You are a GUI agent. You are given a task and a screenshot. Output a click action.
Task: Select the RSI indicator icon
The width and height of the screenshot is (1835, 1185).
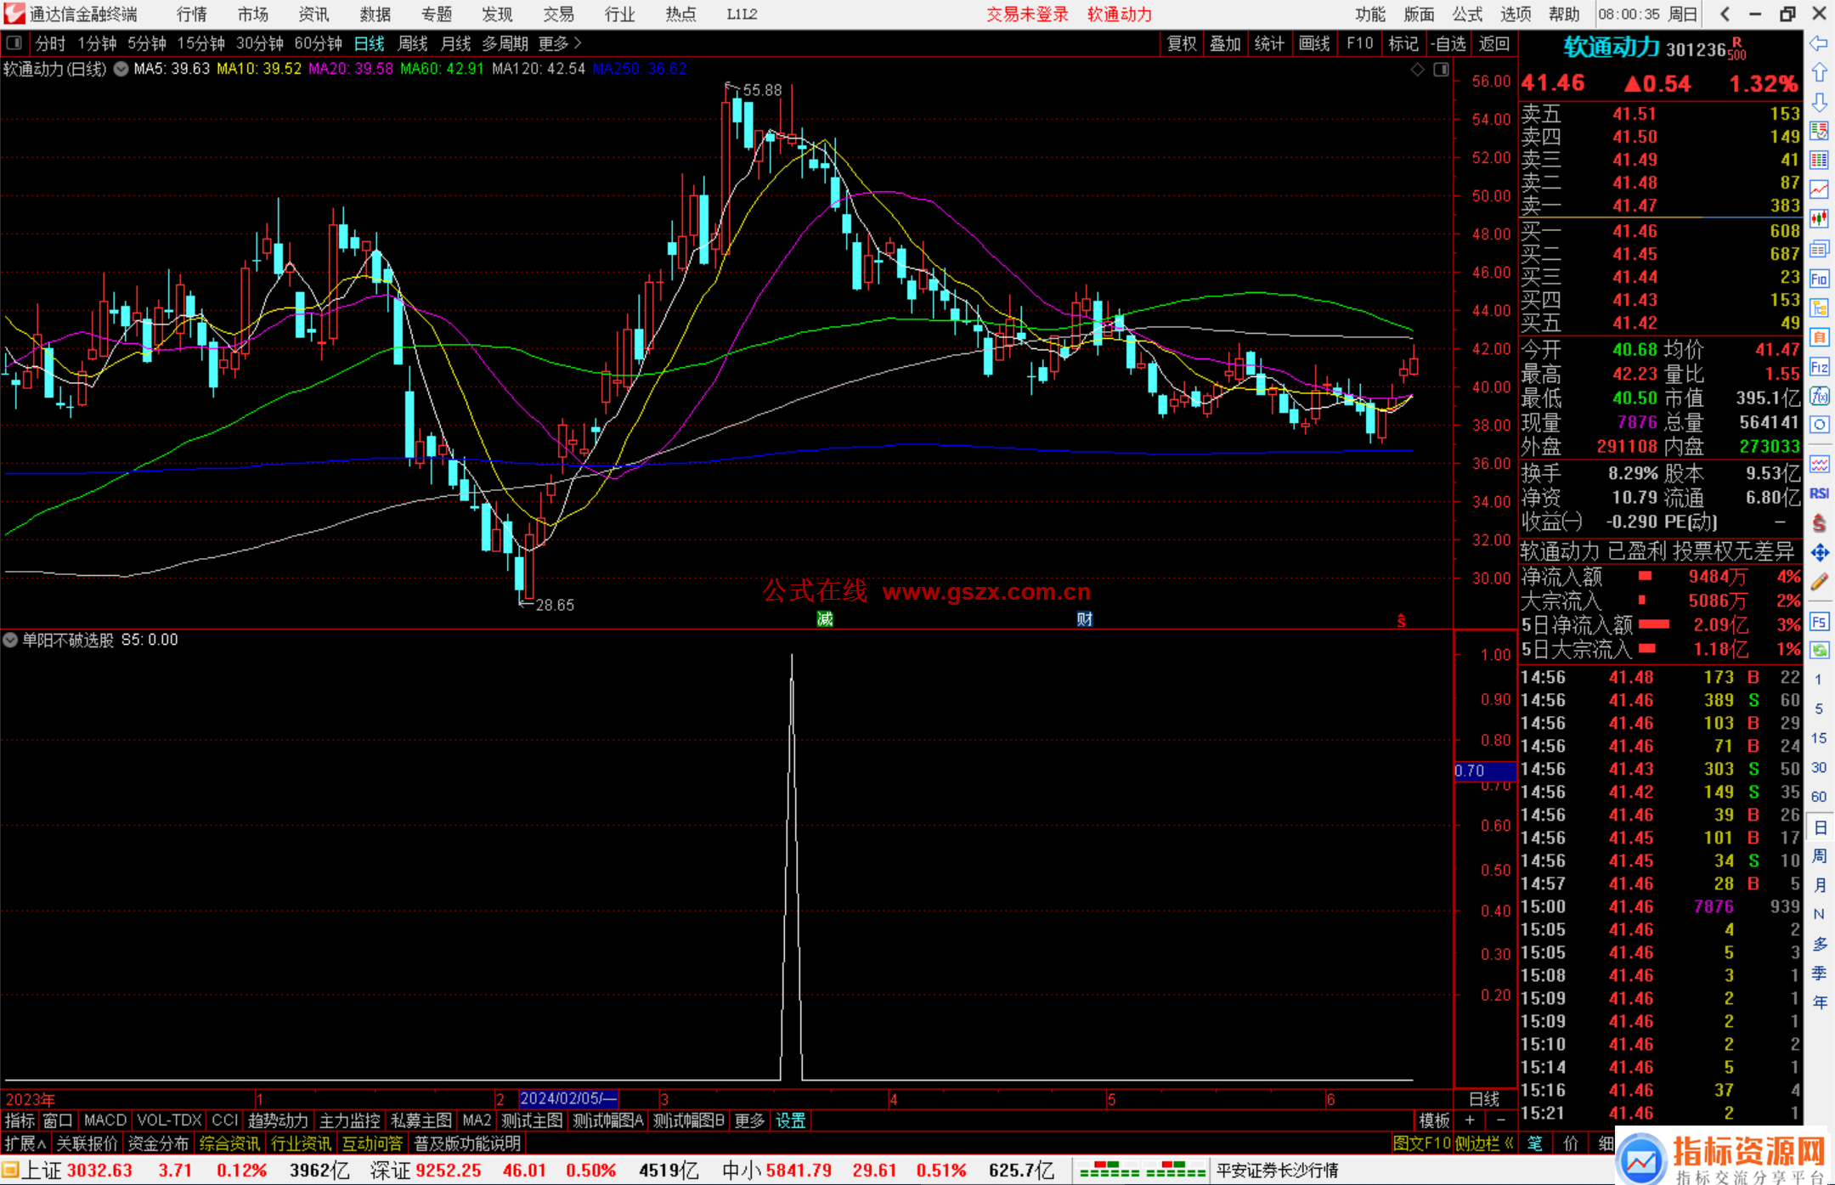(1819, 494)
